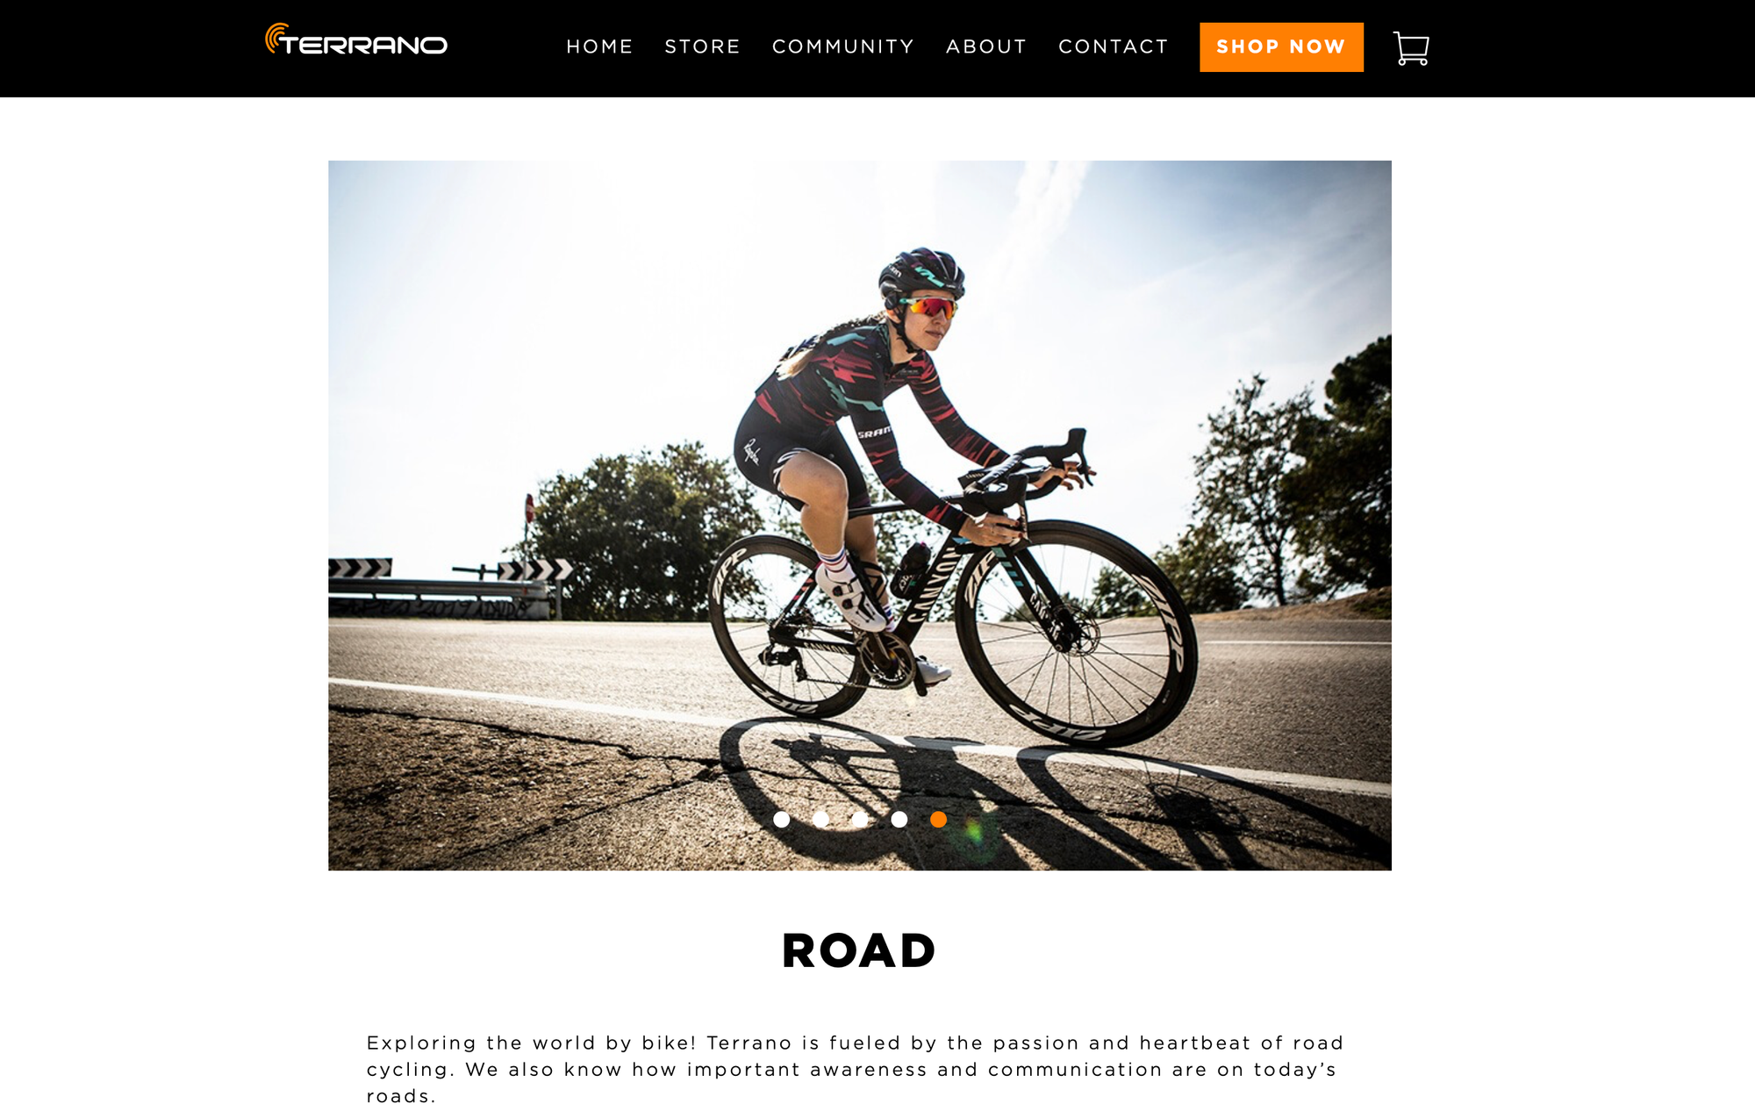Viewport: 1755px width, 1118px height.
Task: Open the Store menu item
Action: pyautogui.click(x=702, y=47)
